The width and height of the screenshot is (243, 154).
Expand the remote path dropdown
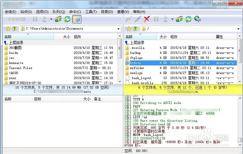tap(238, 29)
